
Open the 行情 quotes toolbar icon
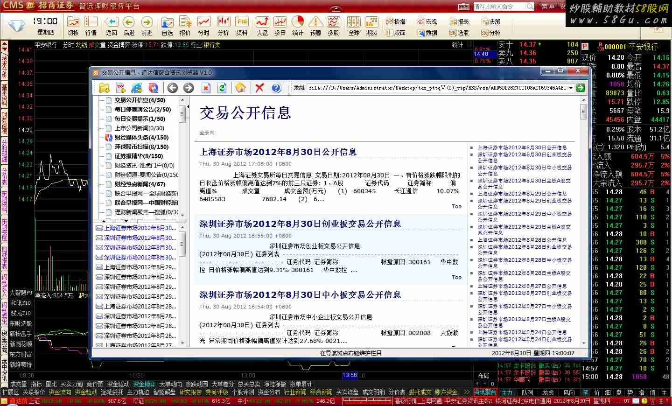(x=91, y=26)
